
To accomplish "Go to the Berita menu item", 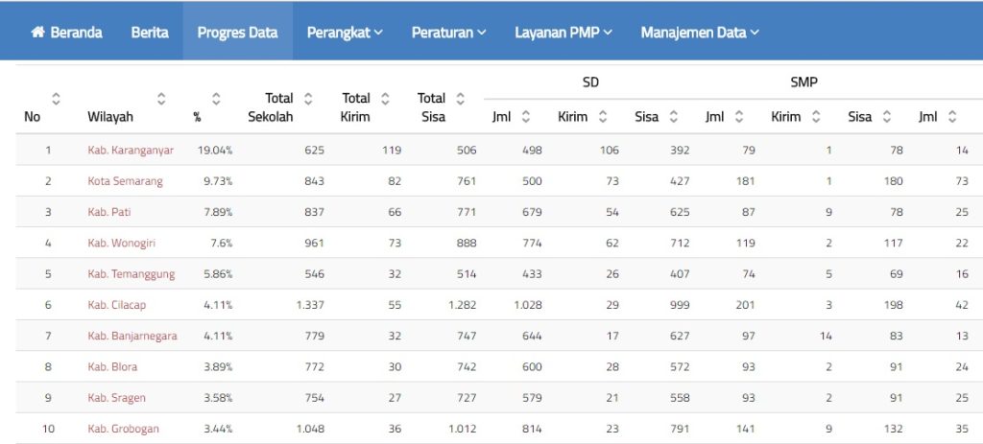I will tap(150, 33).
